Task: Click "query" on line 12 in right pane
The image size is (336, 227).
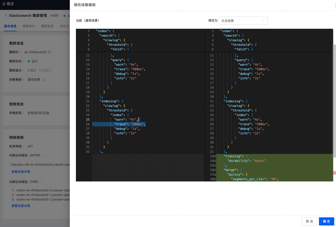Action: tap(241, 60)
